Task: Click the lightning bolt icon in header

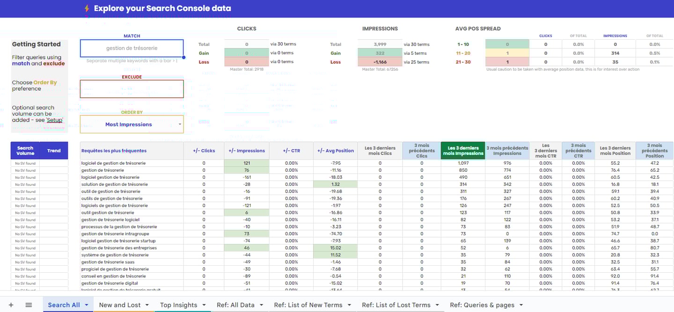Action: point(87,8)
